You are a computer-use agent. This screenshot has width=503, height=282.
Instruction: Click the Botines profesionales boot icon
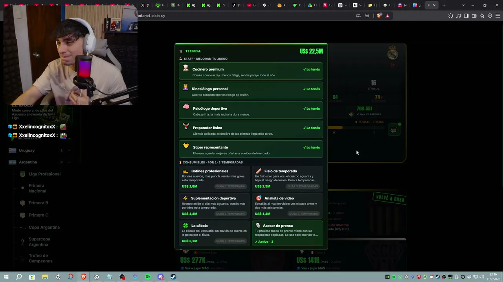[x=185, y=171]
